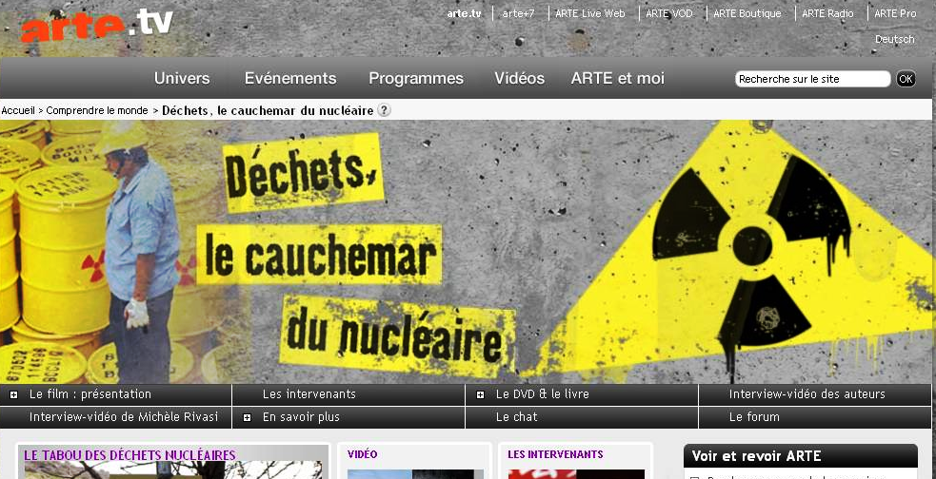This screenshot has width=936, height=479.
Task: Go to ARTE Live Web
Action: (589, 13)
